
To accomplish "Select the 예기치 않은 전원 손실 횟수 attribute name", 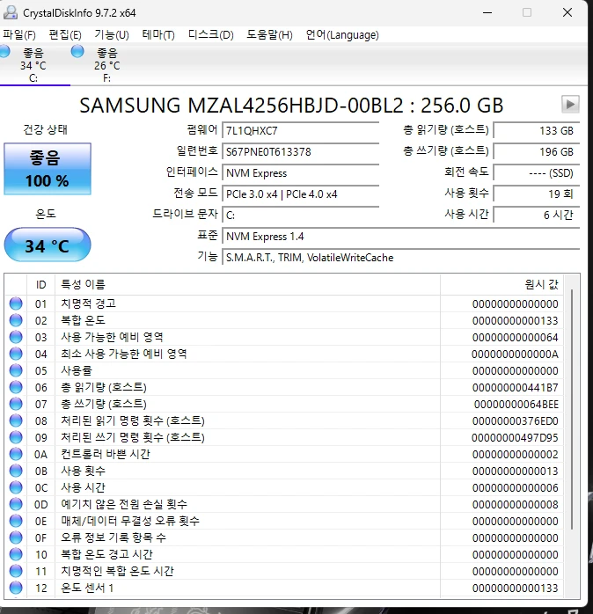I will point(124,504).
